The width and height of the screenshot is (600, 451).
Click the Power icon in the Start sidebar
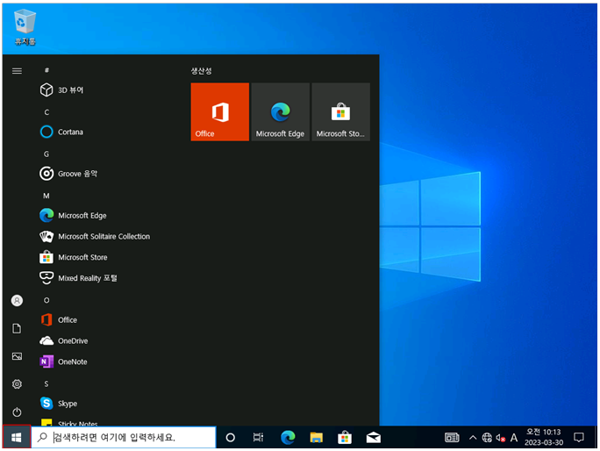pyautogui.click(x=17, y=412)
